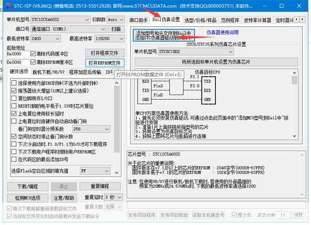Open the Flash fill value FF dropdown
Viewport: 311px width, 225px height.
pos(95,171)
